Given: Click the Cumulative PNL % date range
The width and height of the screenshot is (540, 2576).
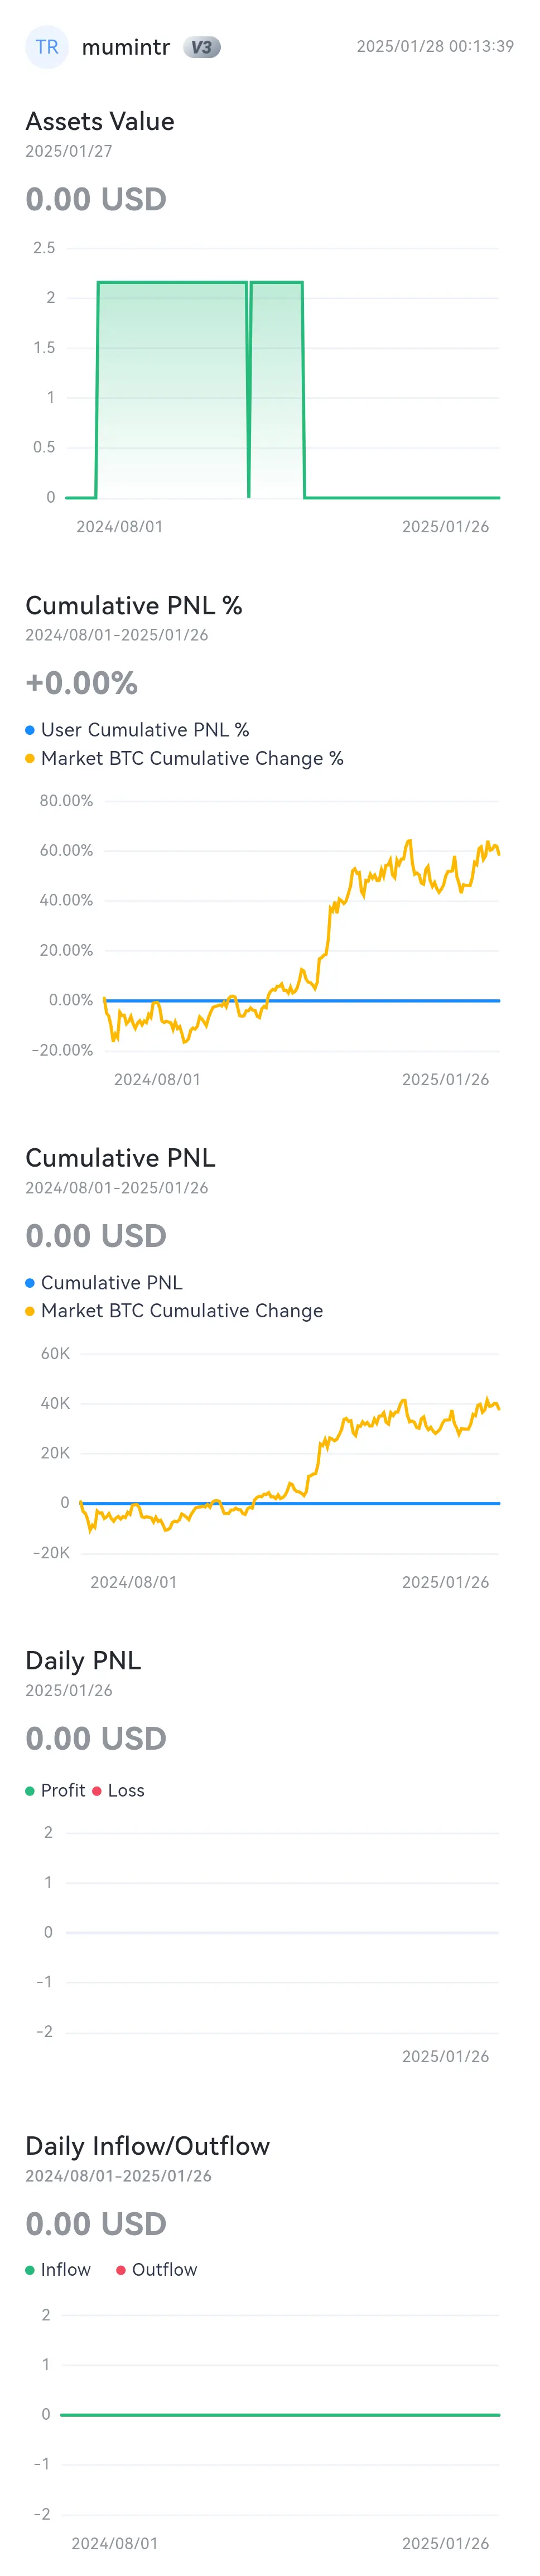Looking at the screenshot, I should [x=117, y=635].
